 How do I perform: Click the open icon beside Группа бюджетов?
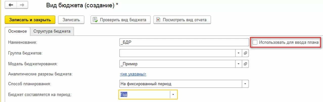[x=245, y=53]
